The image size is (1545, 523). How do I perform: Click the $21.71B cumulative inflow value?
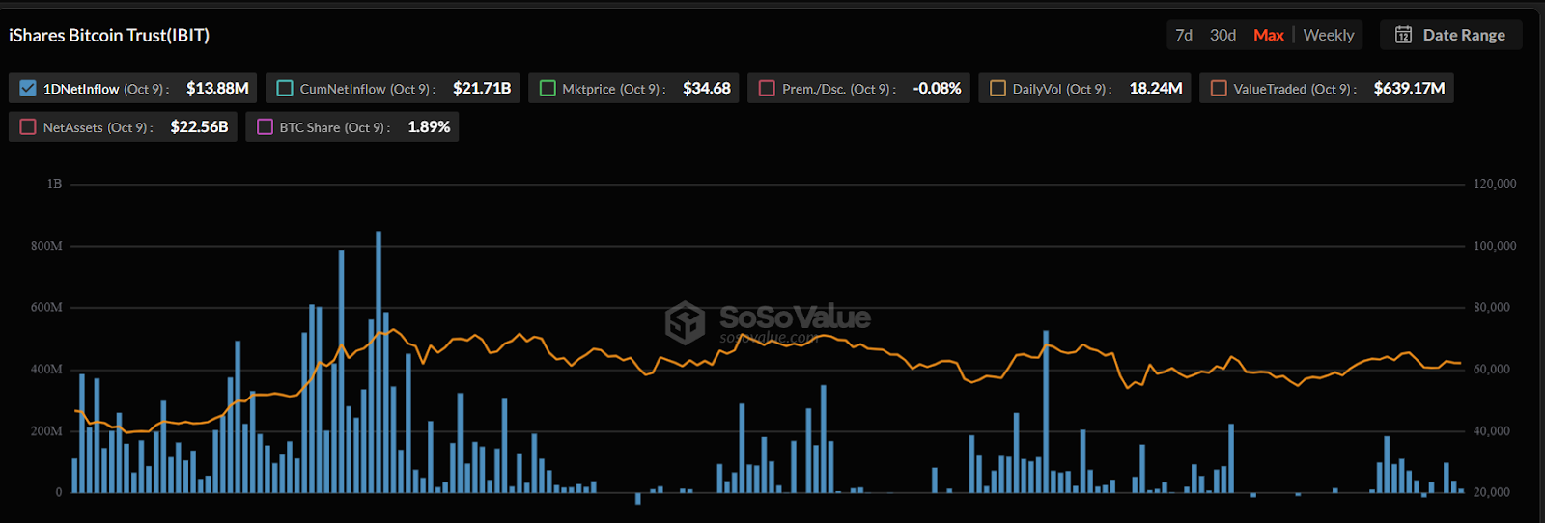[482, 88]
